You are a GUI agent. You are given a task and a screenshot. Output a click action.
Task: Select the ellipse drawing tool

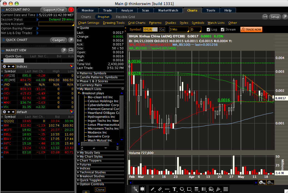tap(182, 189)
